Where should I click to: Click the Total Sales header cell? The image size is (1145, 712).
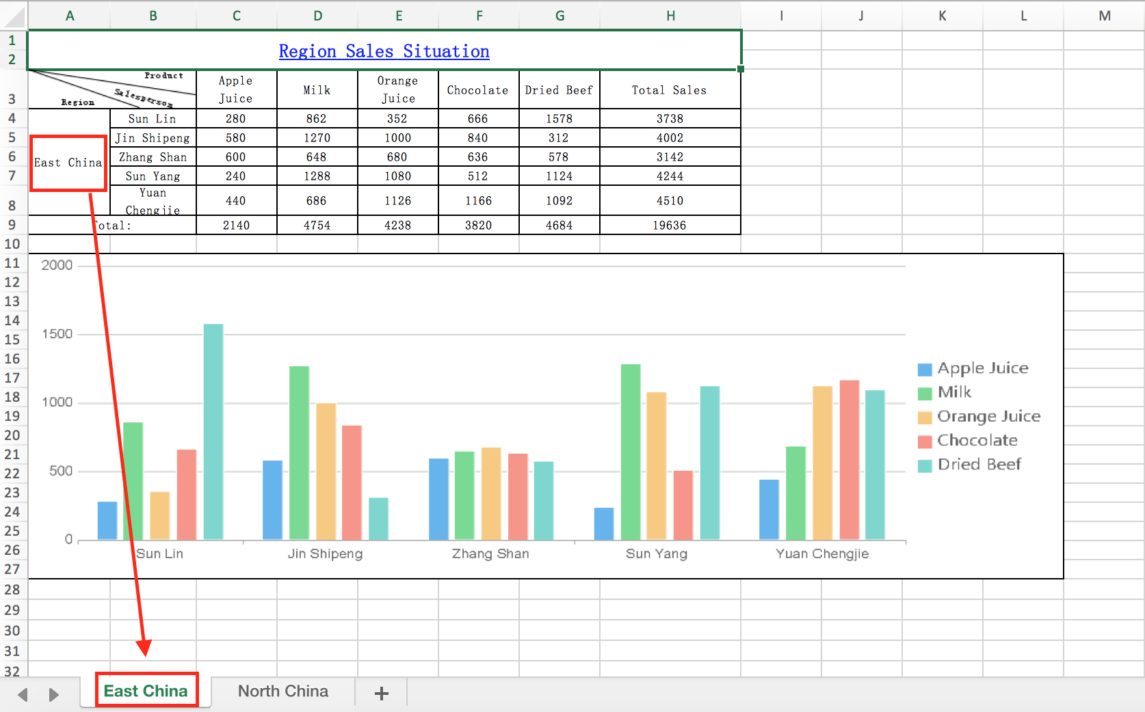(670, 90)
